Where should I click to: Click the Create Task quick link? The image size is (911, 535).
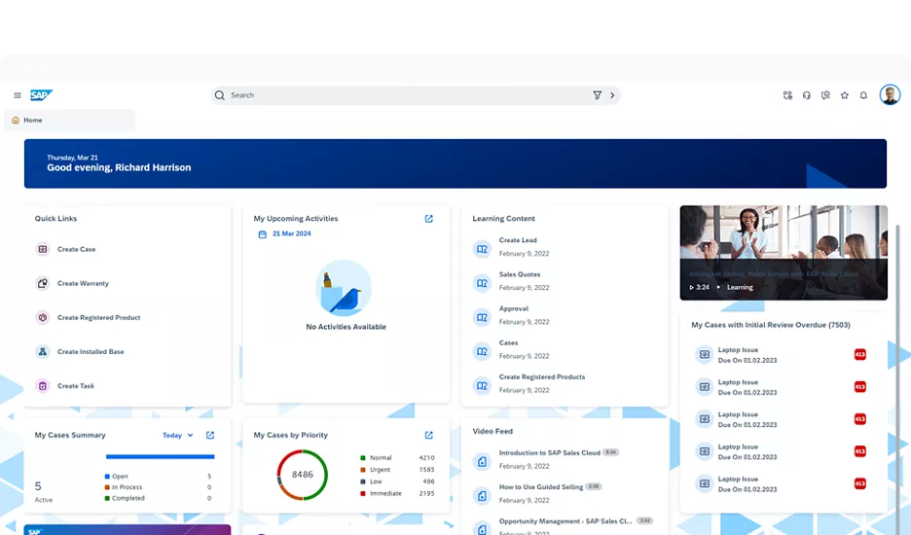[76, 386]
